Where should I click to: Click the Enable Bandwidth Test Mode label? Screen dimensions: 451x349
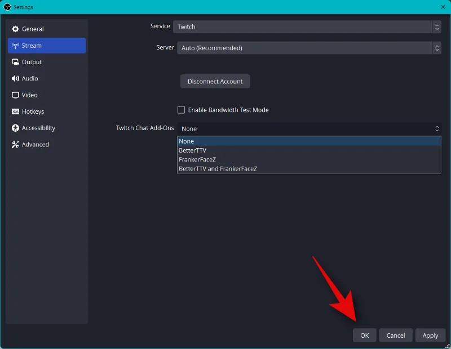[228, 110]
